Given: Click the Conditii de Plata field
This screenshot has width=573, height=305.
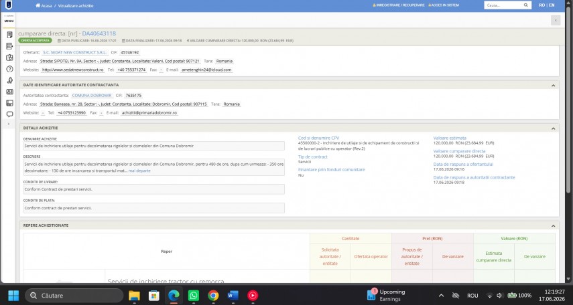Looking at the screenshot, I should point(154,208).
